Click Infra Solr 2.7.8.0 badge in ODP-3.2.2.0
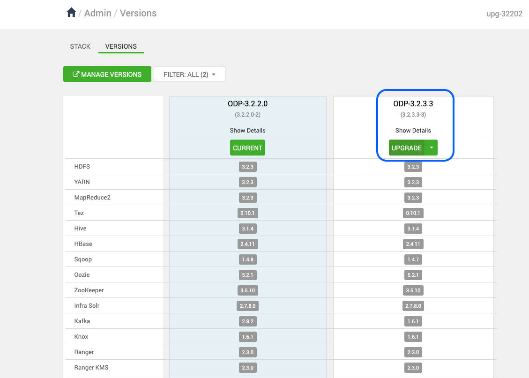This screenshot has height=378, width=529. 247,306
